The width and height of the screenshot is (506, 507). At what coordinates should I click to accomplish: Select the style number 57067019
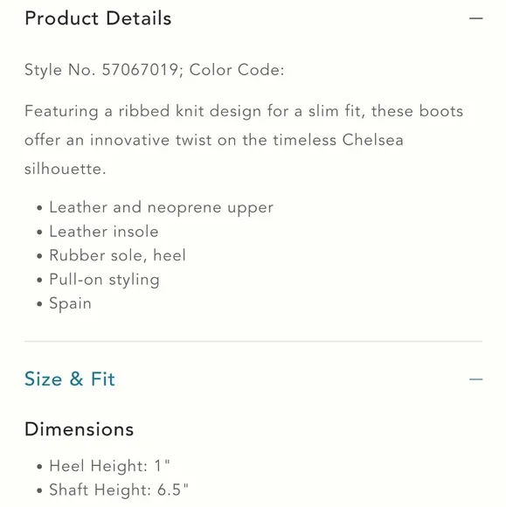pyautogui.click(x=140, y=70)
